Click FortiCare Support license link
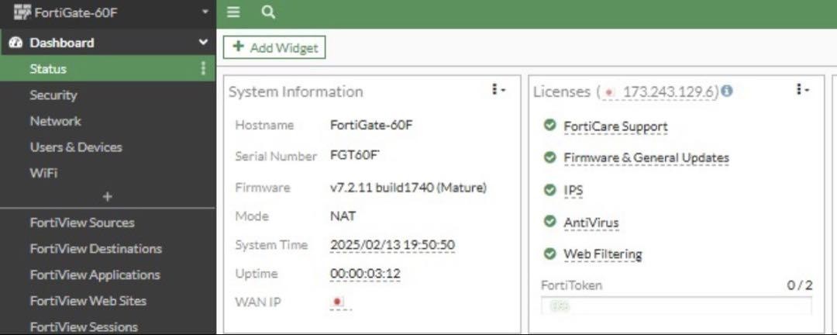The image size is (837, 335). pyautogui.click(x=615, y=126)
